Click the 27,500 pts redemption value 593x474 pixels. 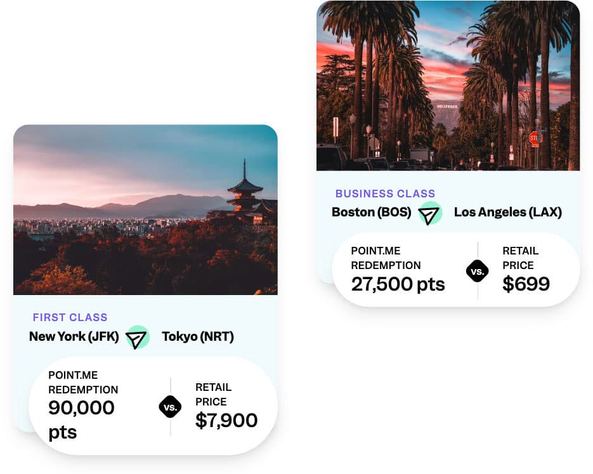pos(398,284)
